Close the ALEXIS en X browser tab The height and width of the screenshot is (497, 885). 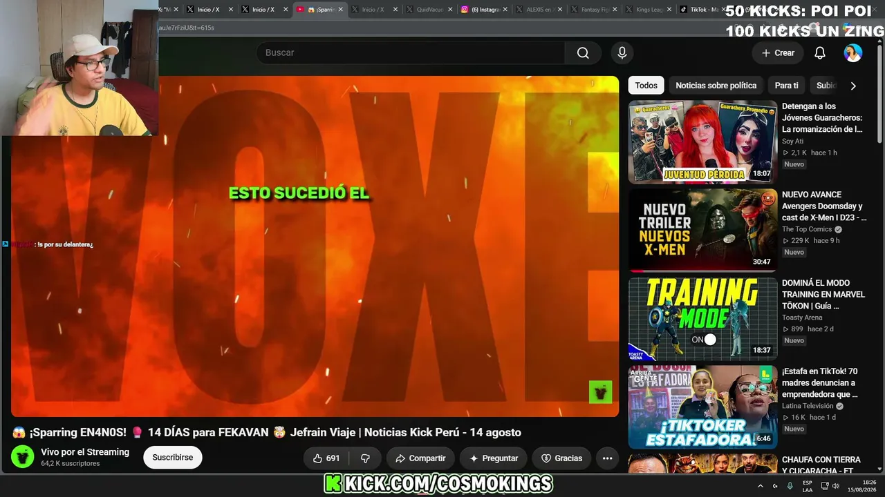tap(560, 10)
